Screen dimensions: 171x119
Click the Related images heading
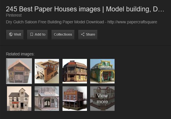[20, 54]
